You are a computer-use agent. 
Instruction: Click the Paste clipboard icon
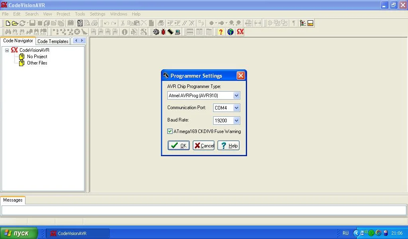point(137,24)
